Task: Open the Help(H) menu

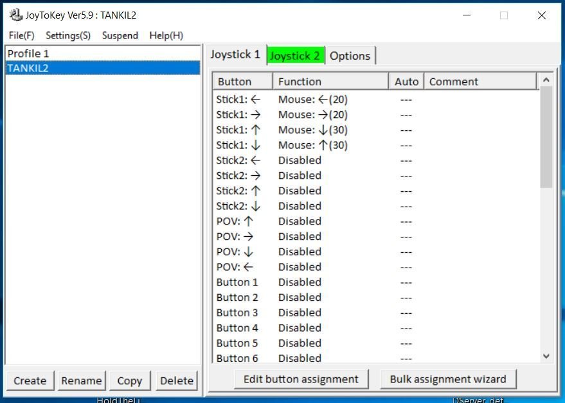Action: point(166,36)
